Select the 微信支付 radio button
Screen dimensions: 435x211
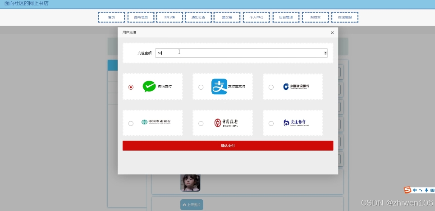tap(131, 87)
